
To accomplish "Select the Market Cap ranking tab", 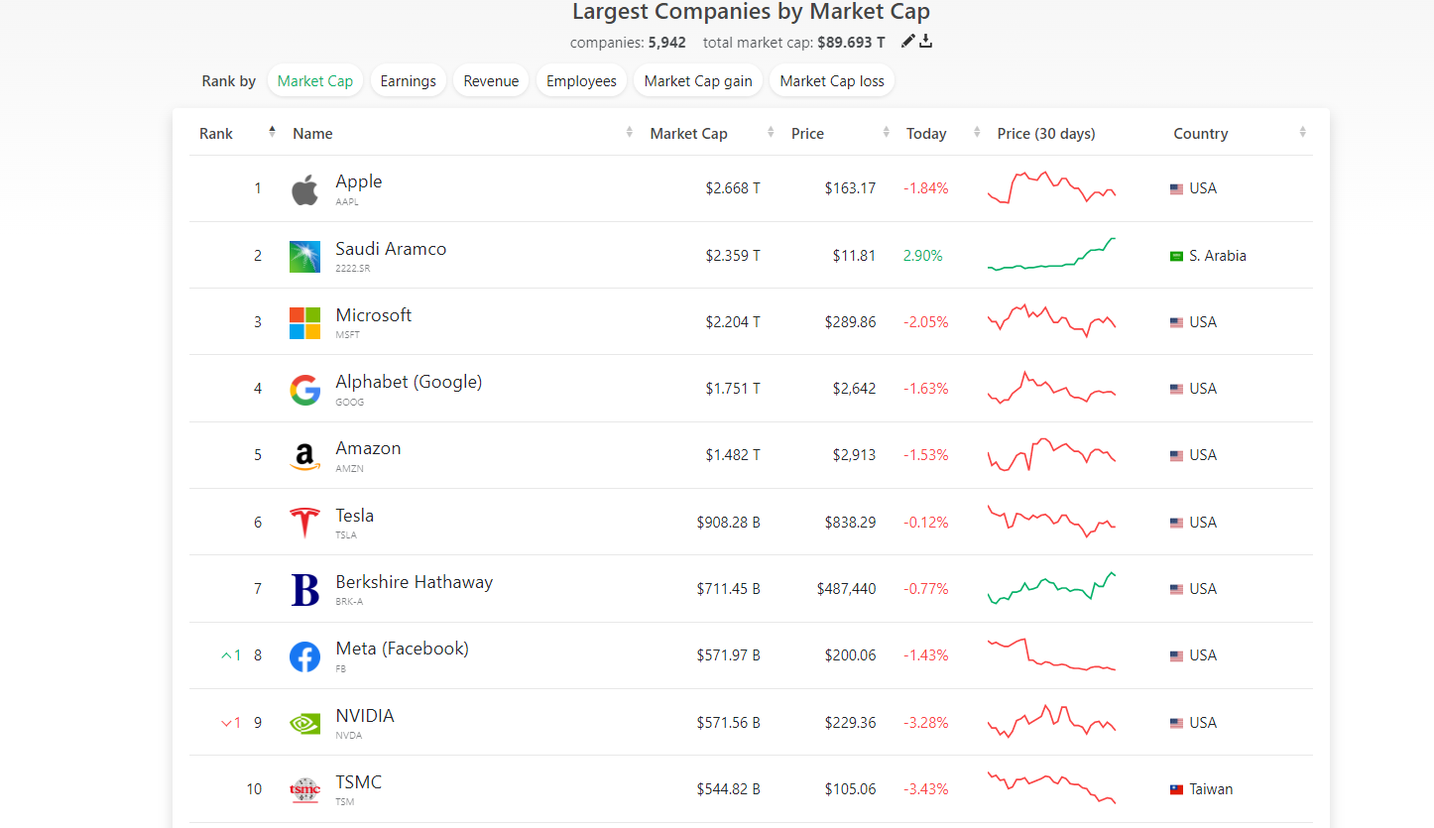I will [315, 81].
